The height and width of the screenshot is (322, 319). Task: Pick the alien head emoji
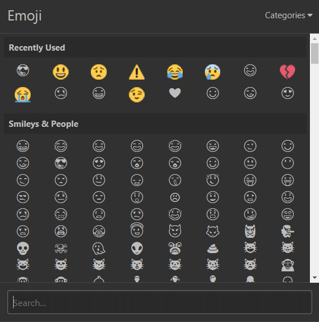point(137,248)
